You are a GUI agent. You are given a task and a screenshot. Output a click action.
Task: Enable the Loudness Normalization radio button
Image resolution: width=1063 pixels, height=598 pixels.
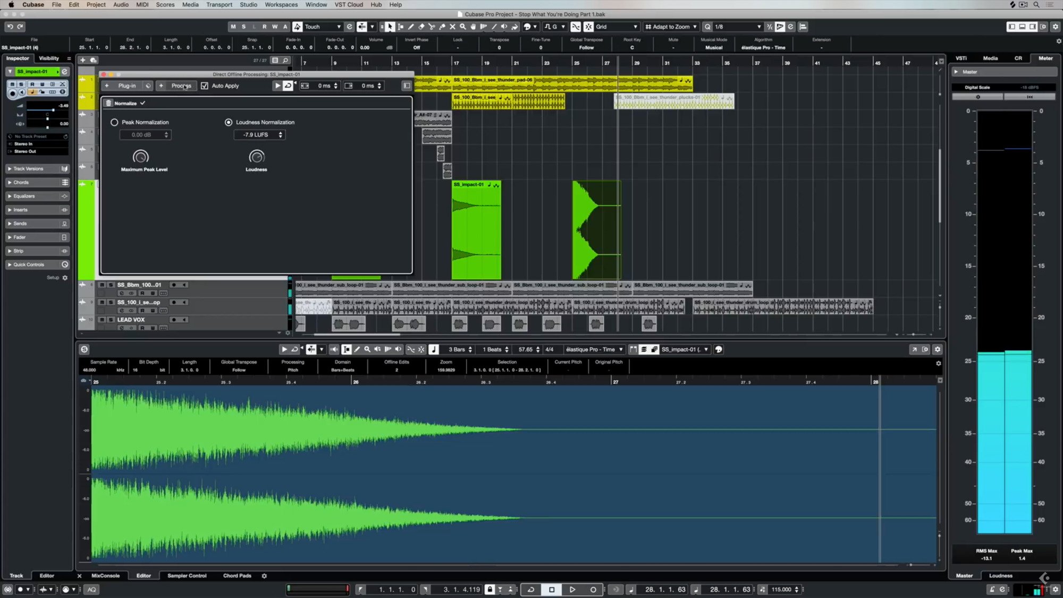click(229, 122)
